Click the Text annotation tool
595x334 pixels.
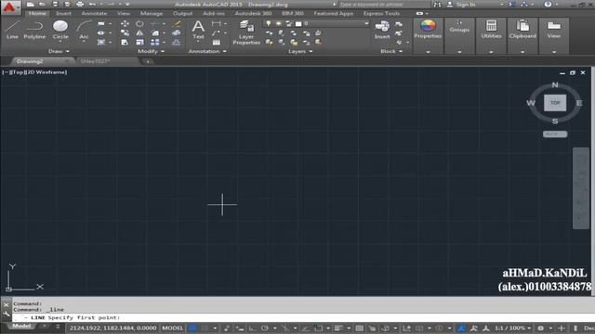click(x=198, y=30)
